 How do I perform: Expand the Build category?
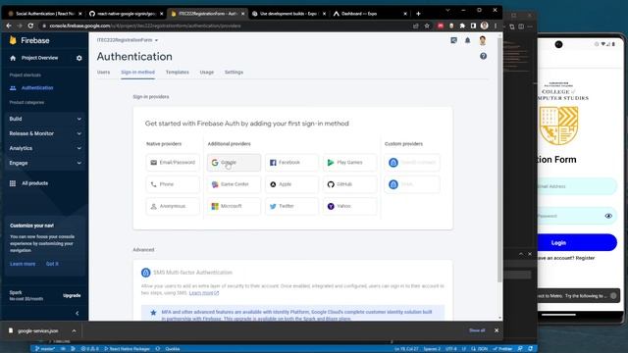(45, 119)
